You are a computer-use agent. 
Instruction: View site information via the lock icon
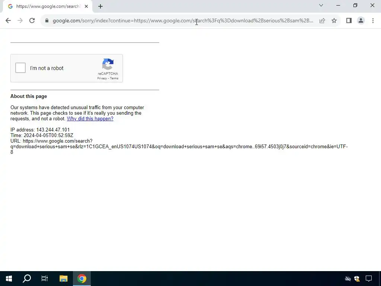coord(47,21)
